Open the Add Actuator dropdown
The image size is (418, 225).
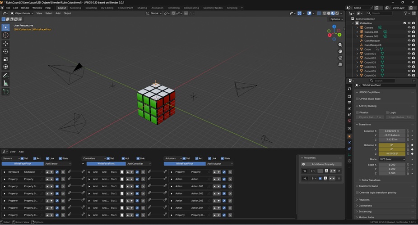(220, 164)
